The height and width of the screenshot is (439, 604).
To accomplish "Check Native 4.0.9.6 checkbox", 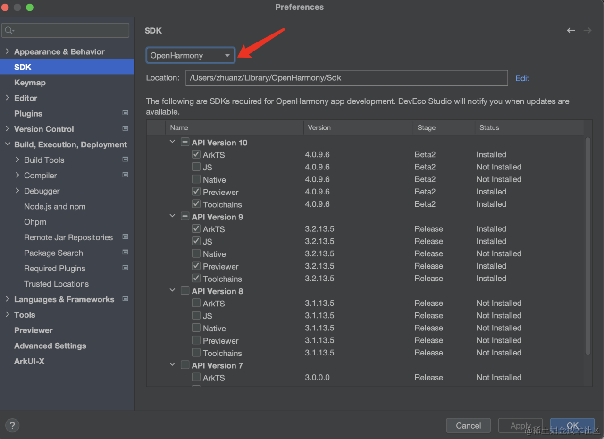I will 196,179.
